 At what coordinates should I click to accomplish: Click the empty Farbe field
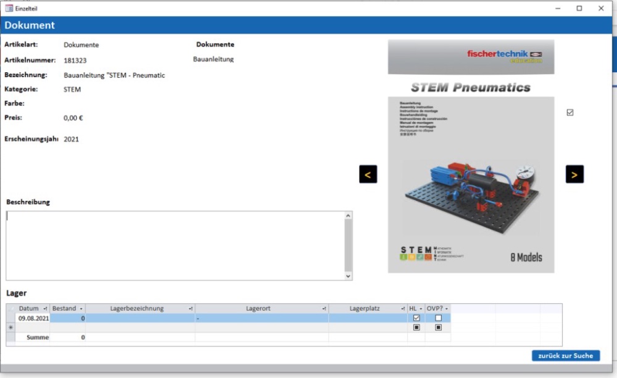pyautogui.click(x=114, y=104)
